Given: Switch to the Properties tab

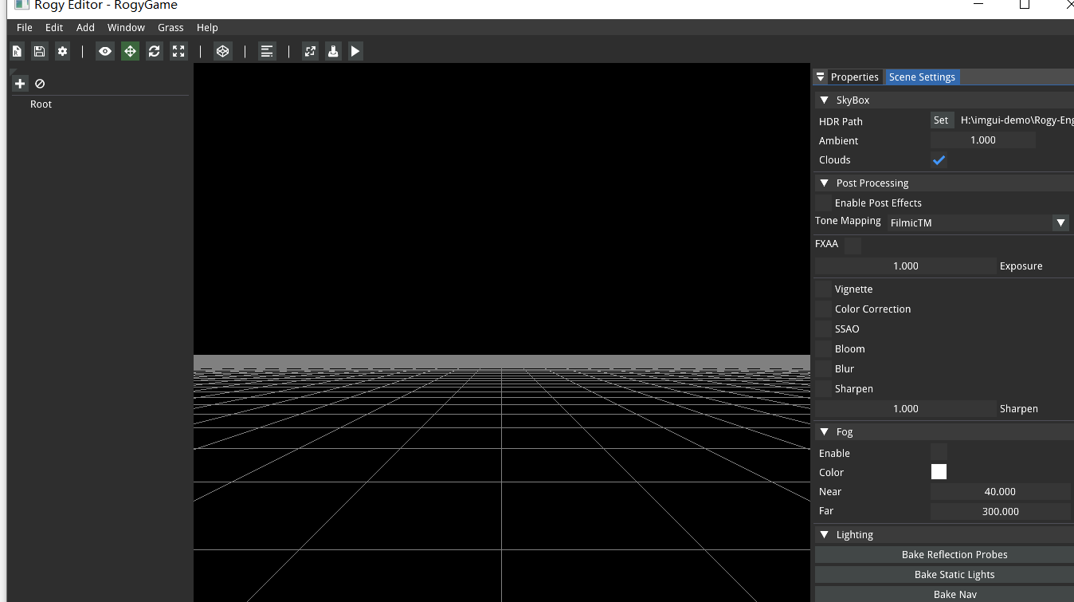Looking at the screenshot, I should pos(855,77).
